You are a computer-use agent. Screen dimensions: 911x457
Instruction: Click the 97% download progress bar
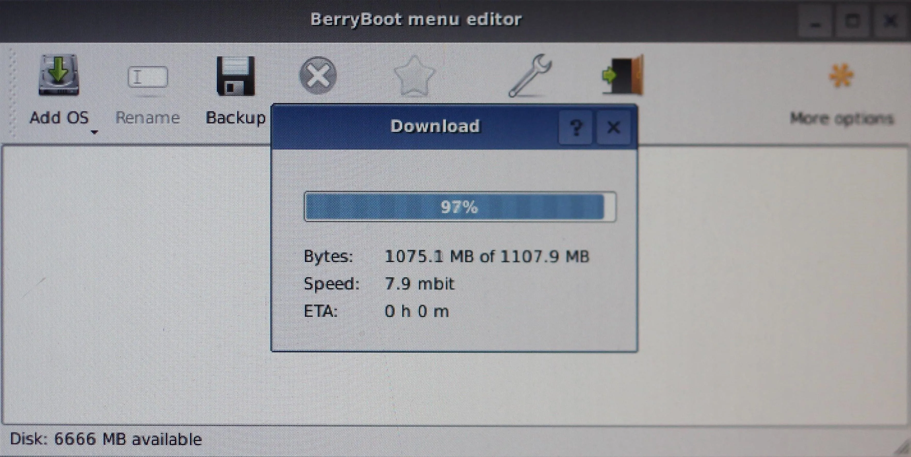tap(460, 207)
